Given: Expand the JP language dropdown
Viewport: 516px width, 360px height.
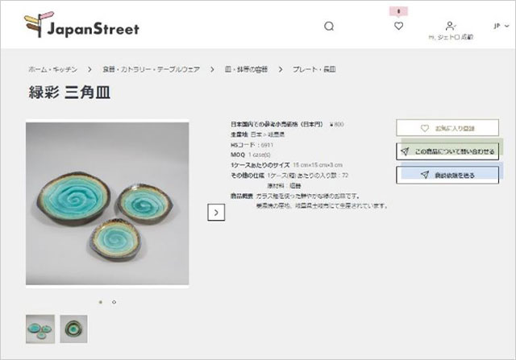Looking at the screenshot, I should [501, 26].
